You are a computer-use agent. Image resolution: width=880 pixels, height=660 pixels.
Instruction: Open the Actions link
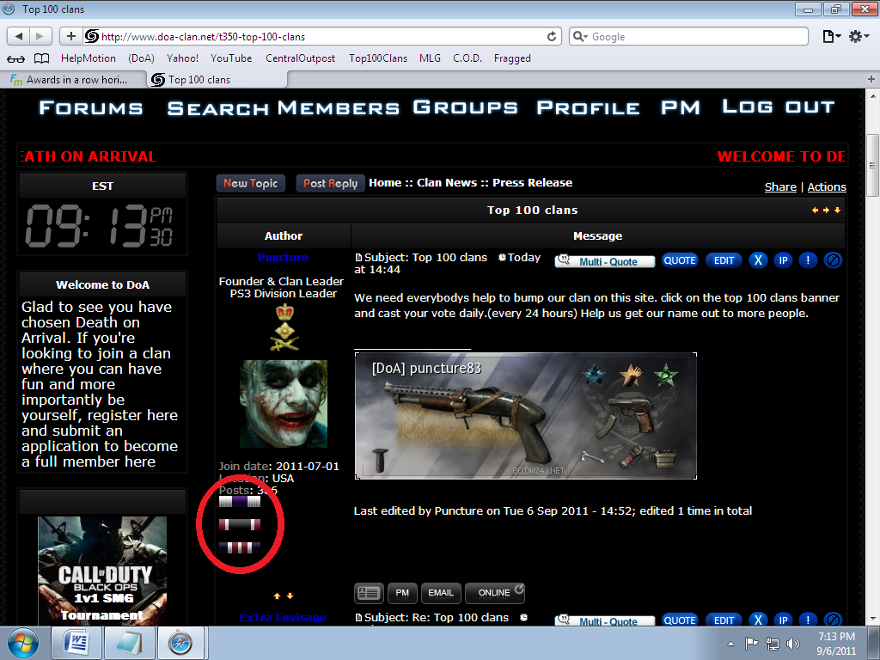pos(827,186)
